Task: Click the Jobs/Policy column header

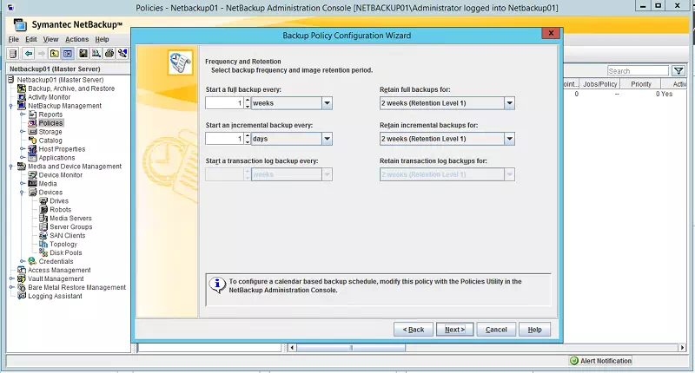Action: tap(599, 84)
